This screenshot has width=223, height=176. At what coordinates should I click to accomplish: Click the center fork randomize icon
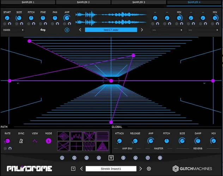[x=111, y=158]
